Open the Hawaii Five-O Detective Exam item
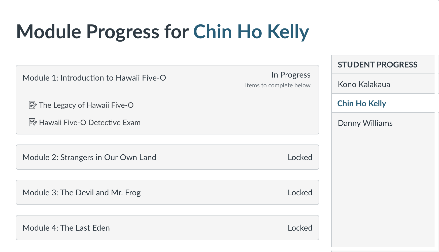 click(90, 122)
